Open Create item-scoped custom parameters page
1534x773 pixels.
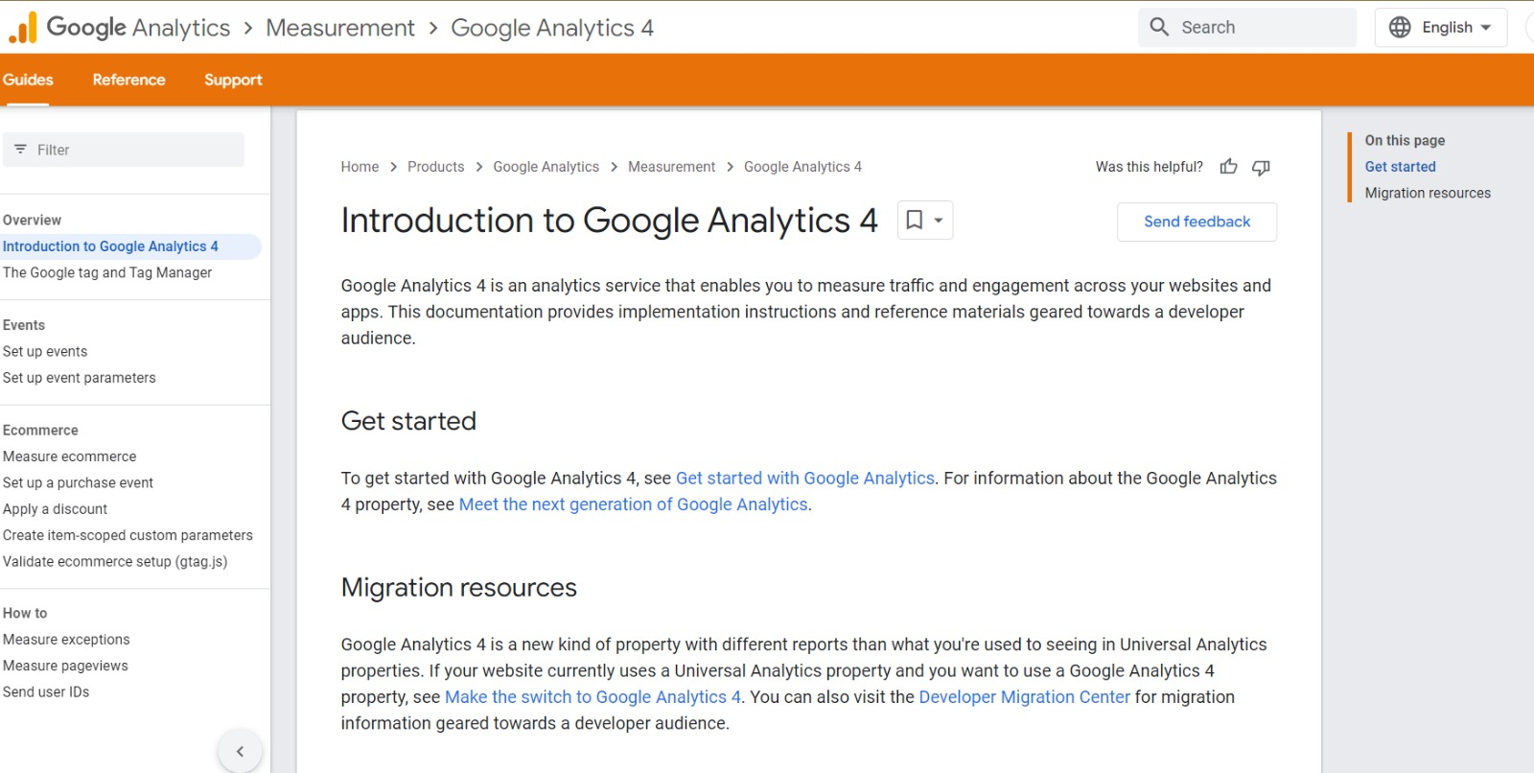[128, 535]
